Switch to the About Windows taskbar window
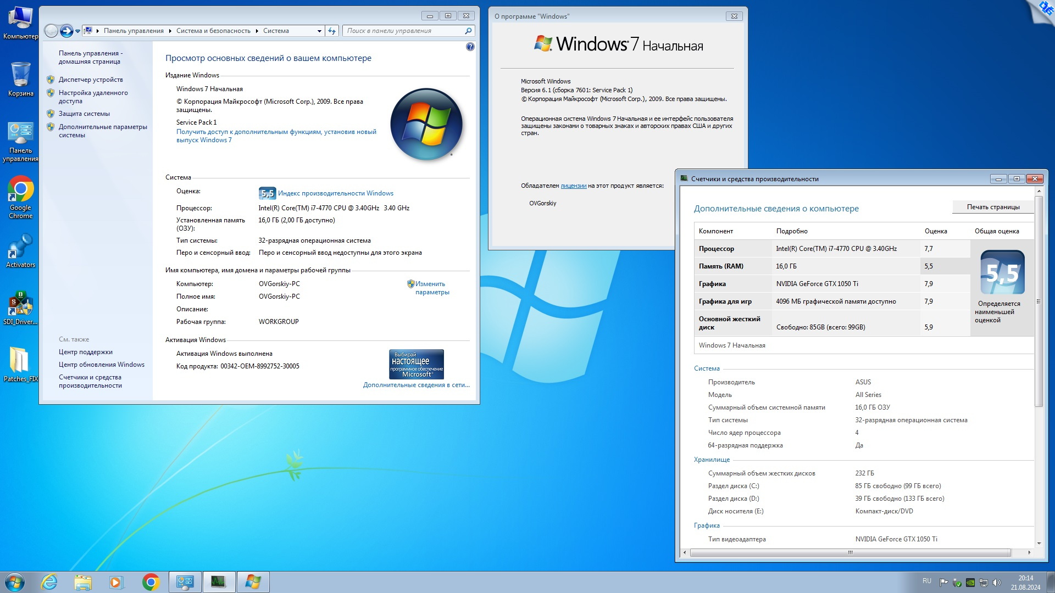This screenshot has height=593, width=1055. pyautogui.click(x=253, y=582)
